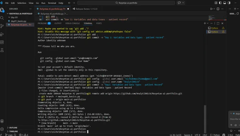Open the chat copilot icon in title bar
Viewport: 240px width, 136px height.
[179, 3]
